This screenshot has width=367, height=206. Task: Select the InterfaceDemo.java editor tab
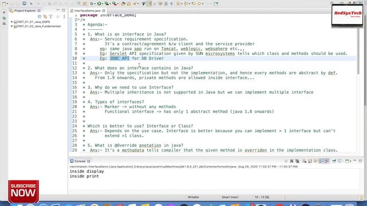point(87,11)
